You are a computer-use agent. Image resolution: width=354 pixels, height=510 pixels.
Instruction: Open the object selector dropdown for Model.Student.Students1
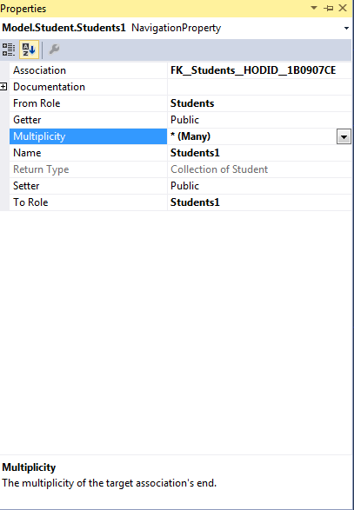click(x=346, y=28)
